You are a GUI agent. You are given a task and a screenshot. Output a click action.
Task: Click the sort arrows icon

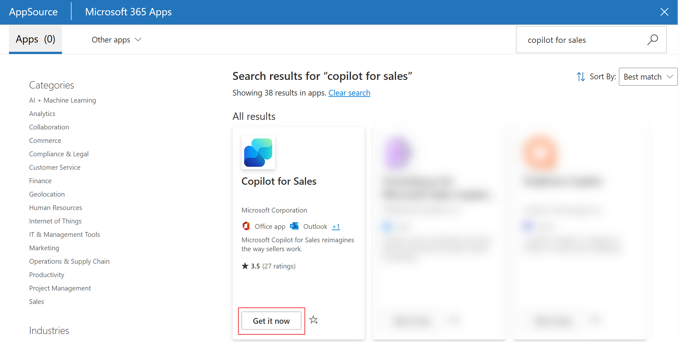point(581,77)
